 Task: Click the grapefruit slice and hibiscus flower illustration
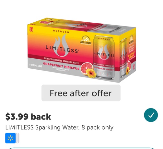(88, 70)
